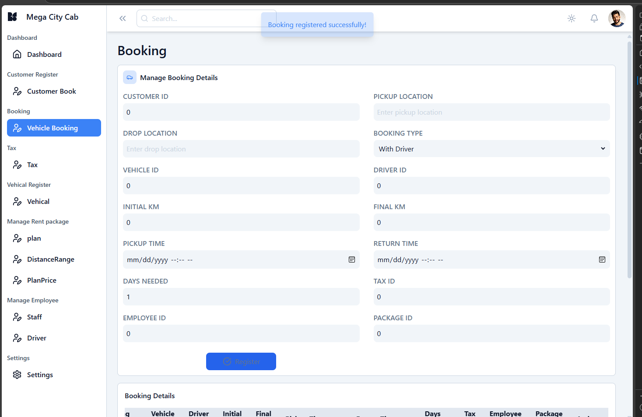642x417 pixels.
Task: Focus the Search field
Action: tap(206, 18)
